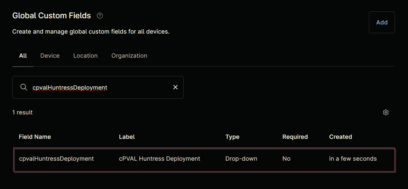Focus the cpvalHuntressDeployment search box
The width and height of the screenshot is (408, 189).
click(98, 87)
